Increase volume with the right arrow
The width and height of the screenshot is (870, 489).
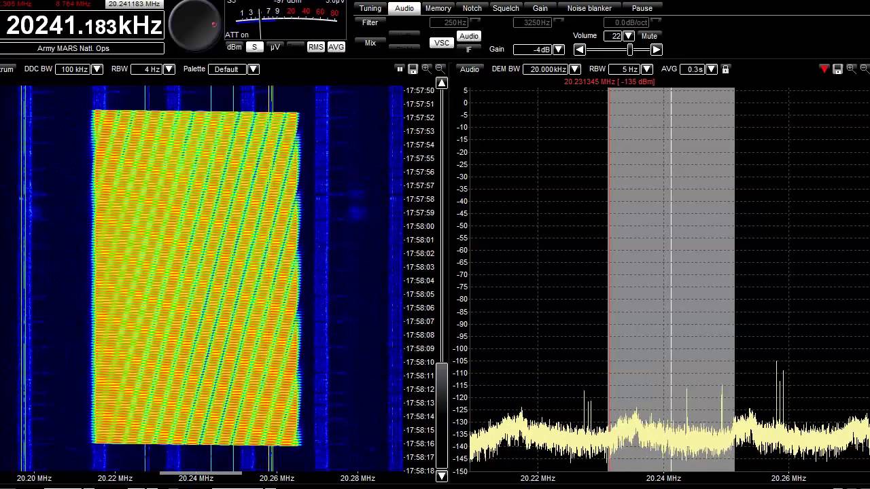pyautogui.click(x=657, y=50)
